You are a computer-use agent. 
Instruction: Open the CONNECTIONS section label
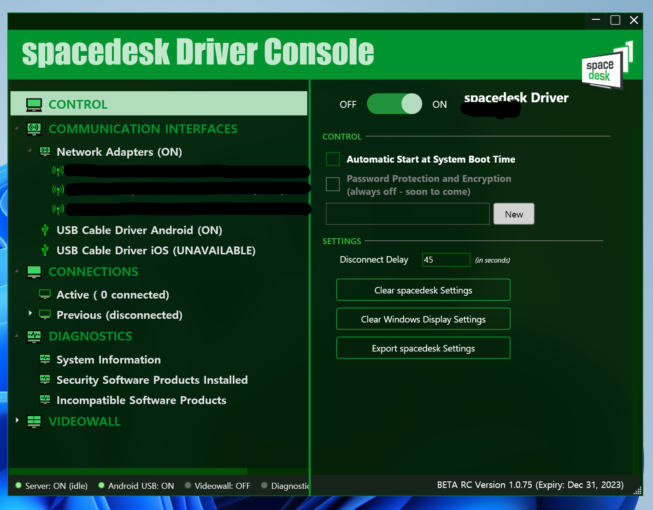coord(94,272)
